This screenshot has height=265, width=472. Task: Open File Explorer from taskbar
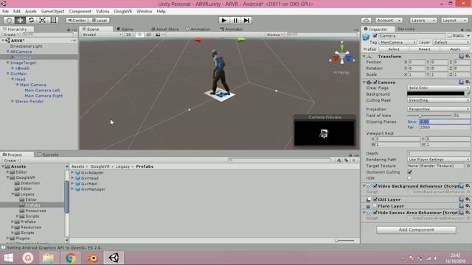[49, 258]
